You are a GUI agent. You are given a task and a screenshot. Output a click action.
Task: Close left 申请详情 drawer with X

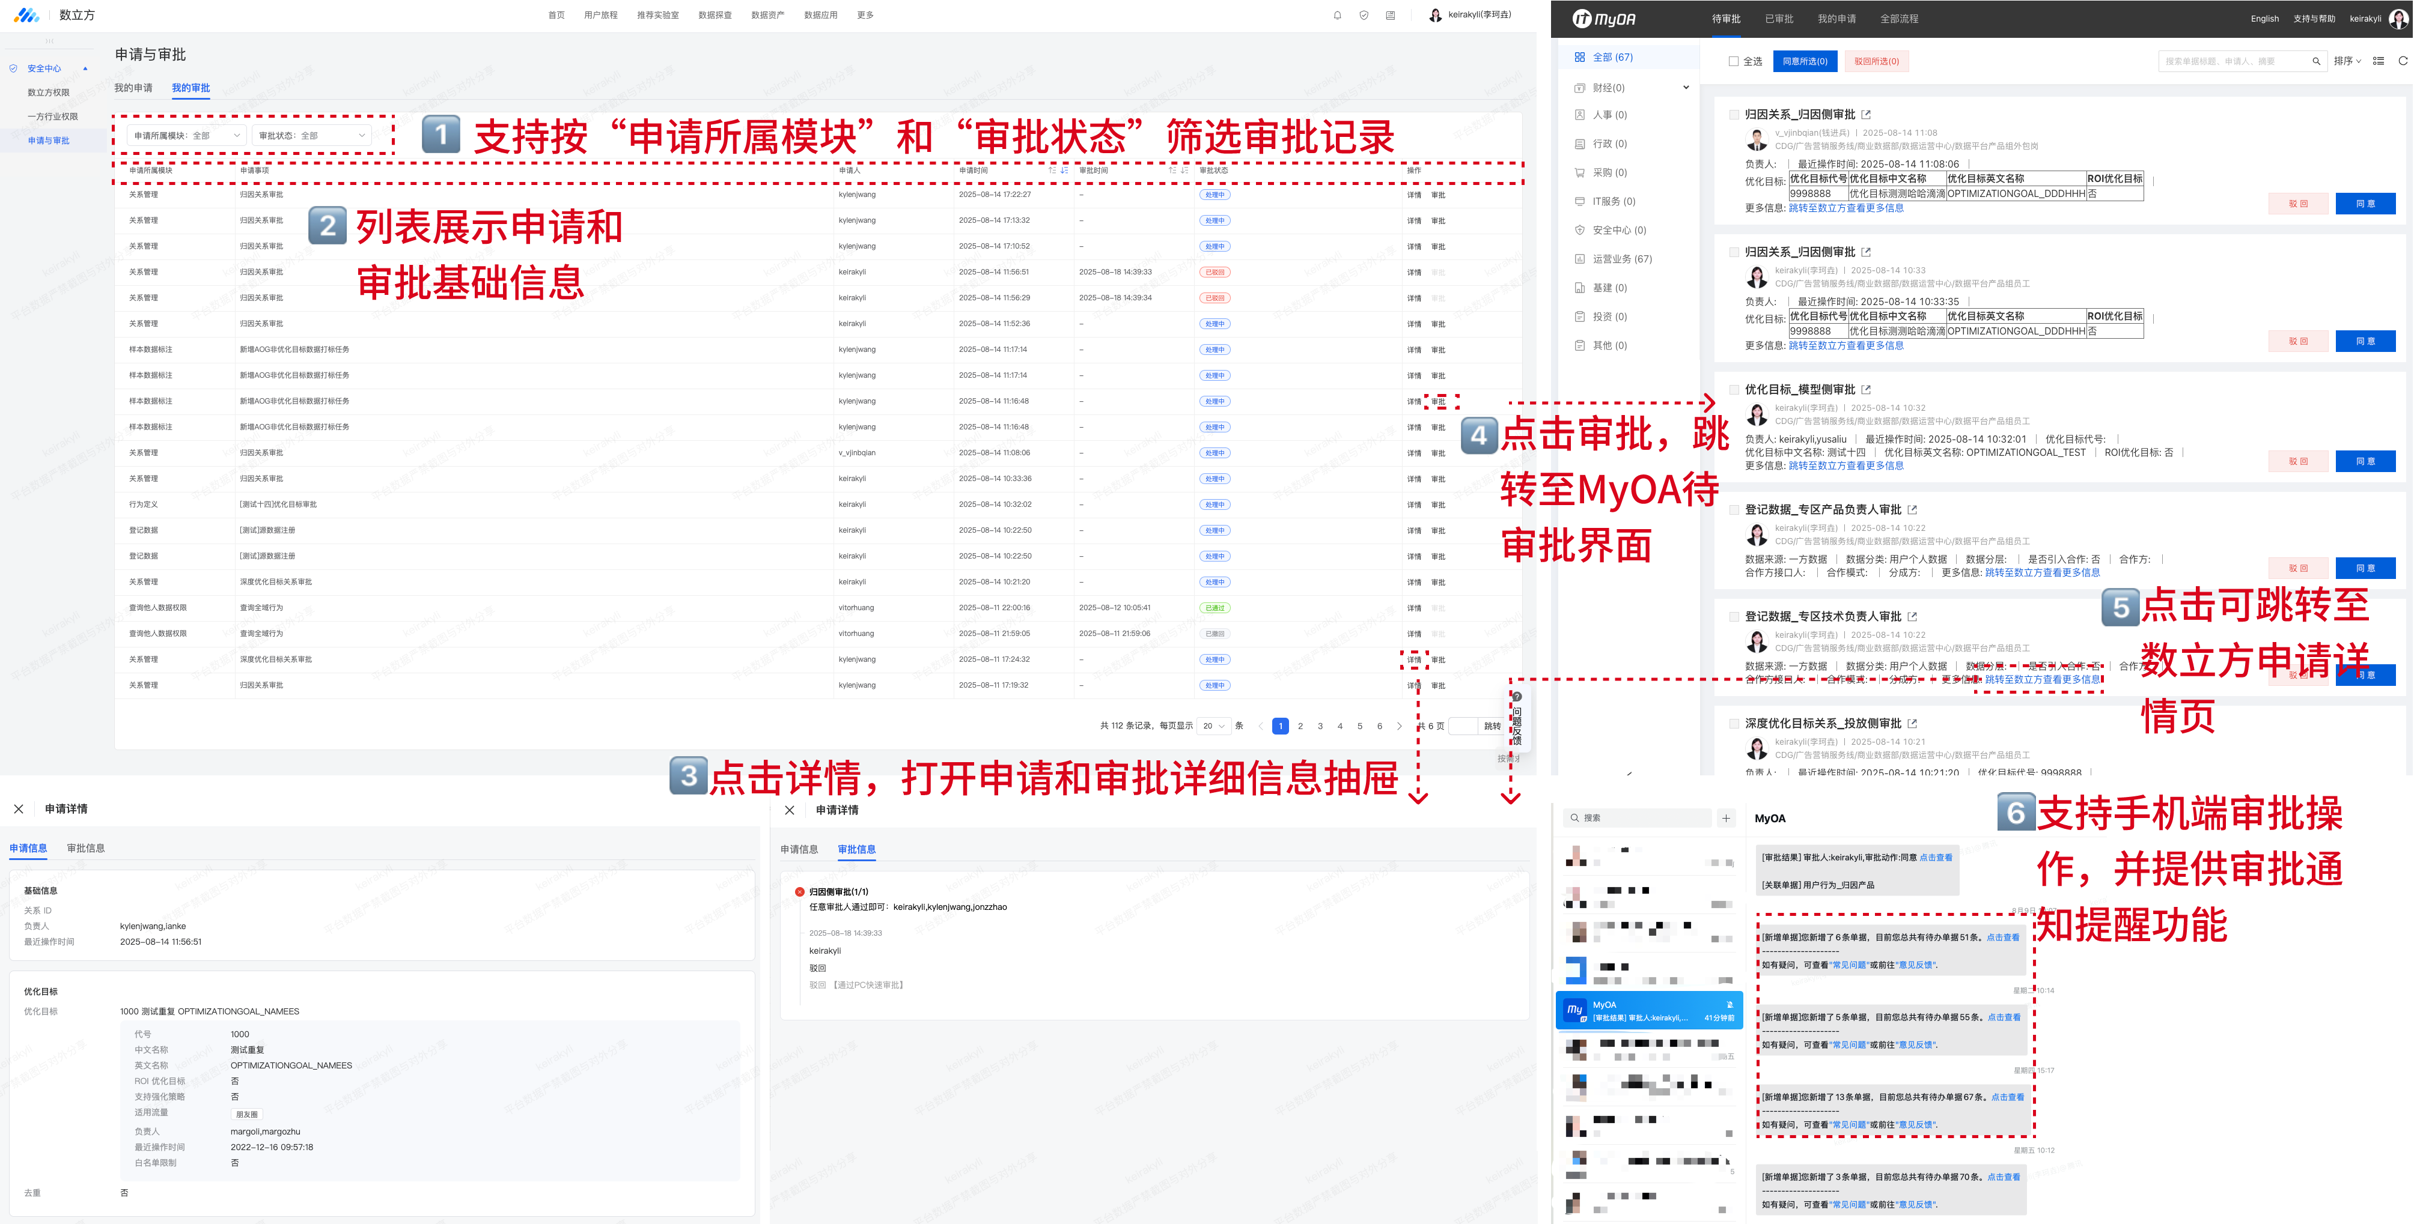tap(19, 809)
